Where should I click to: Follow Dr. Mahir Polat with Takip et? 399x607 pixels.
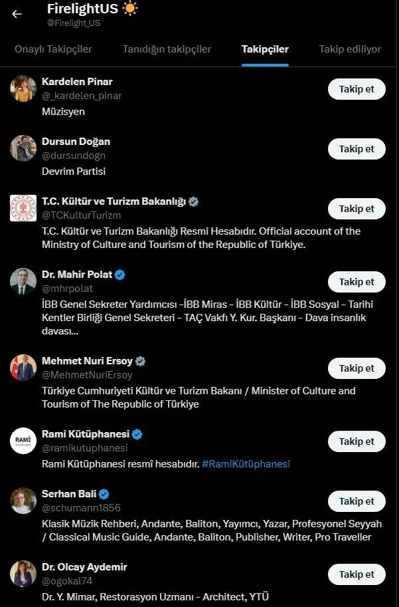(357, 282)
